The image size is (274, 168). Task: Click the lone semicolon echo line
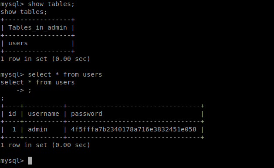2,99
